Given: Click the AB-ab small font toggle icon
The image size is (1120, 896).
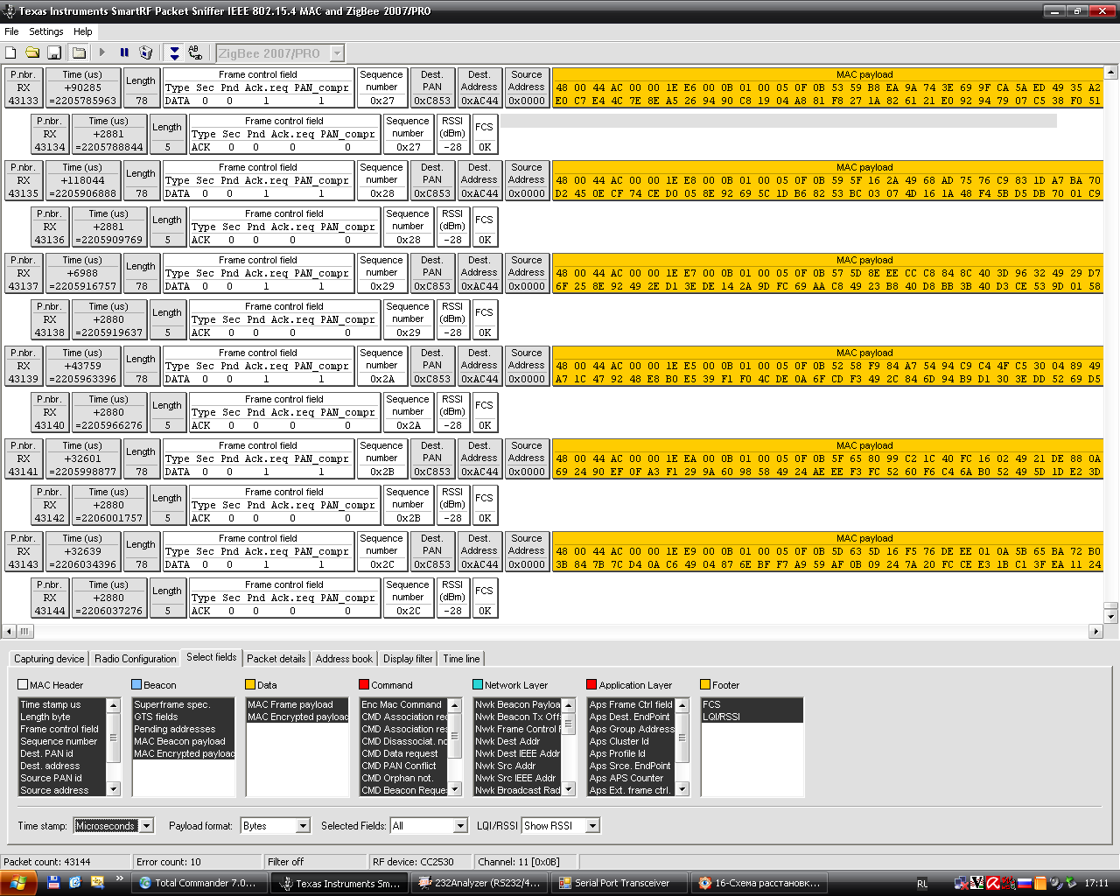Looking at the screenshot, I should [195, 52].
